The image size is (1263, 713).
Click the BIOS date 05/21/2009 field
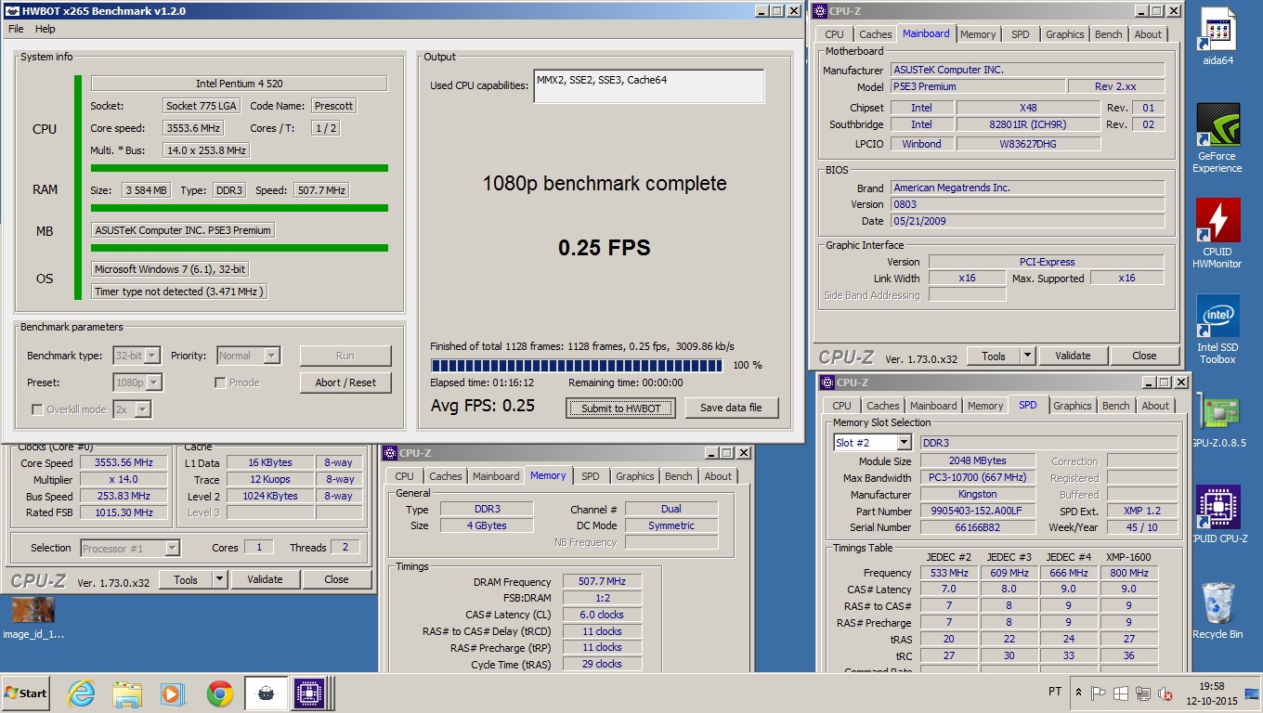click(x=1027, y=221)
